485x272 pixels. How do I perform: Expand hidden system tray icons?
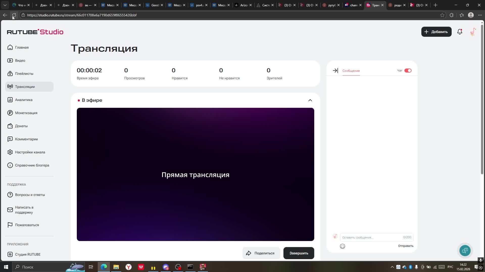click(x=392, y=267)
